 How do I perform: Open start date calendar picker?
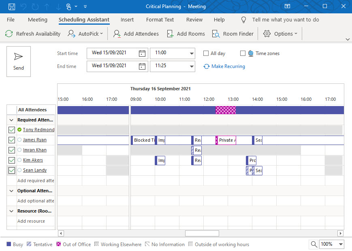(x=142, y=53)
